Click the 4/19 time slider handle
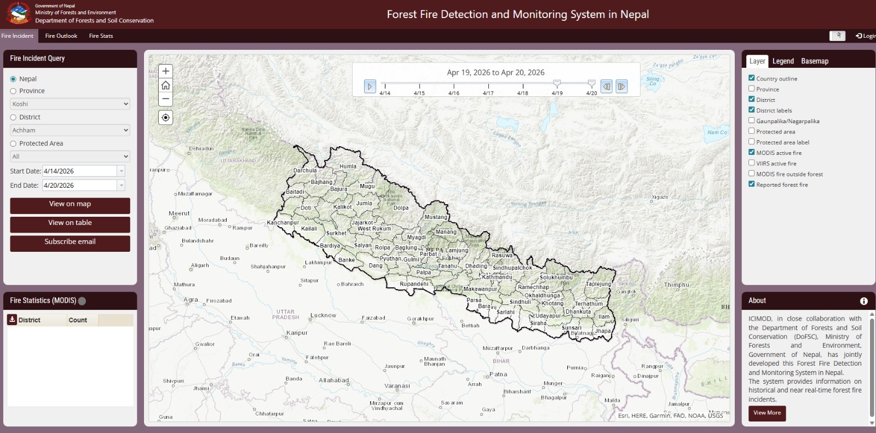The width and height of the screenshot is (876, 433). [x=557, y=83]
